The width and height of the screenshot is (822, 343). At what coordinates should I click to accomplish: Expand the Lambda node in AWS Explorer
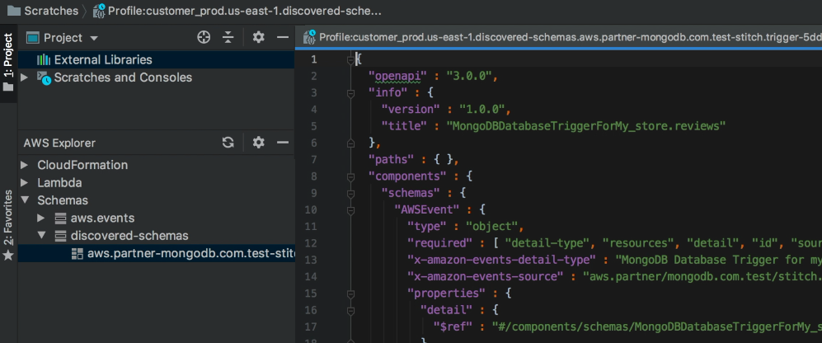(x=25, y=182)
